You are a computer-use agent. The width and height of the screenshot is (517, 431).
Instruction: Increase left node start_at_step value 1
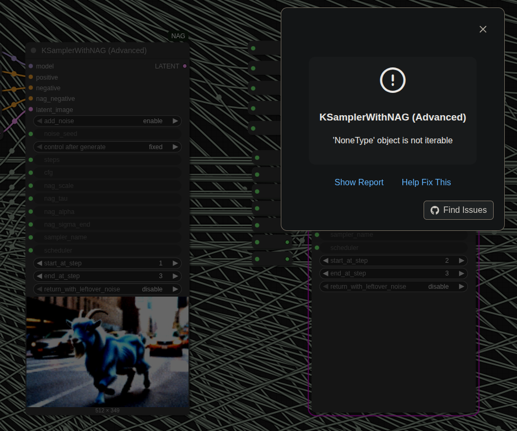coord(175,263)
